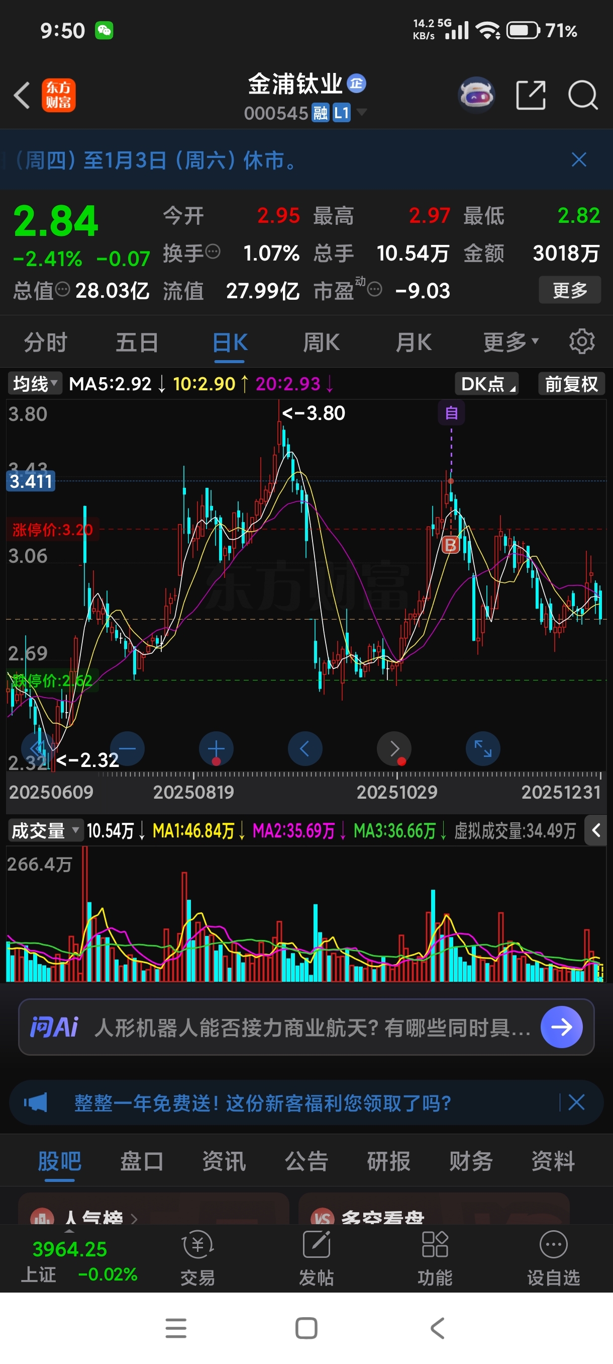Dismiss the new customer promo banner
Screen dimensions: 613x1364
pos(576,1102)
